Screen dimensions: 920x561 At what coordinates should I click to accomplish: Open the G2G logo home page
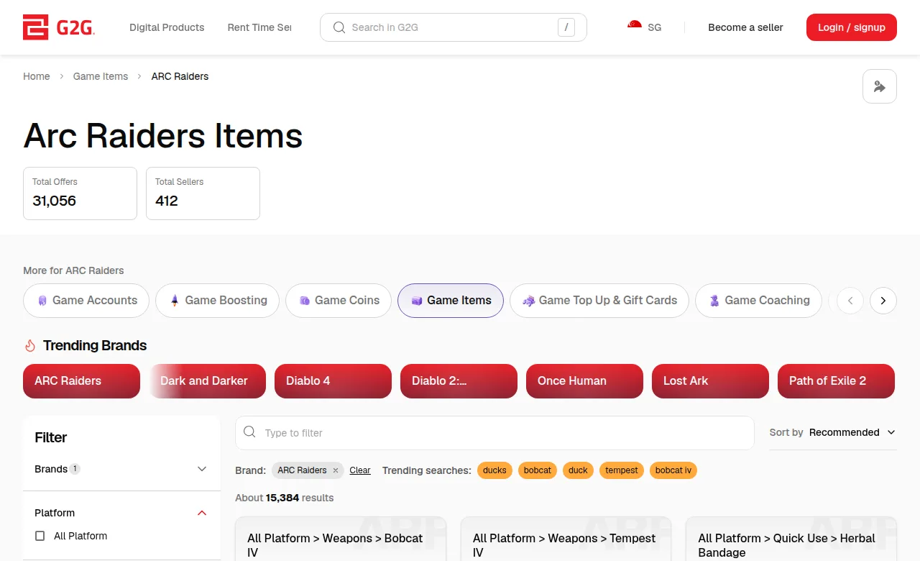point(59,27)
